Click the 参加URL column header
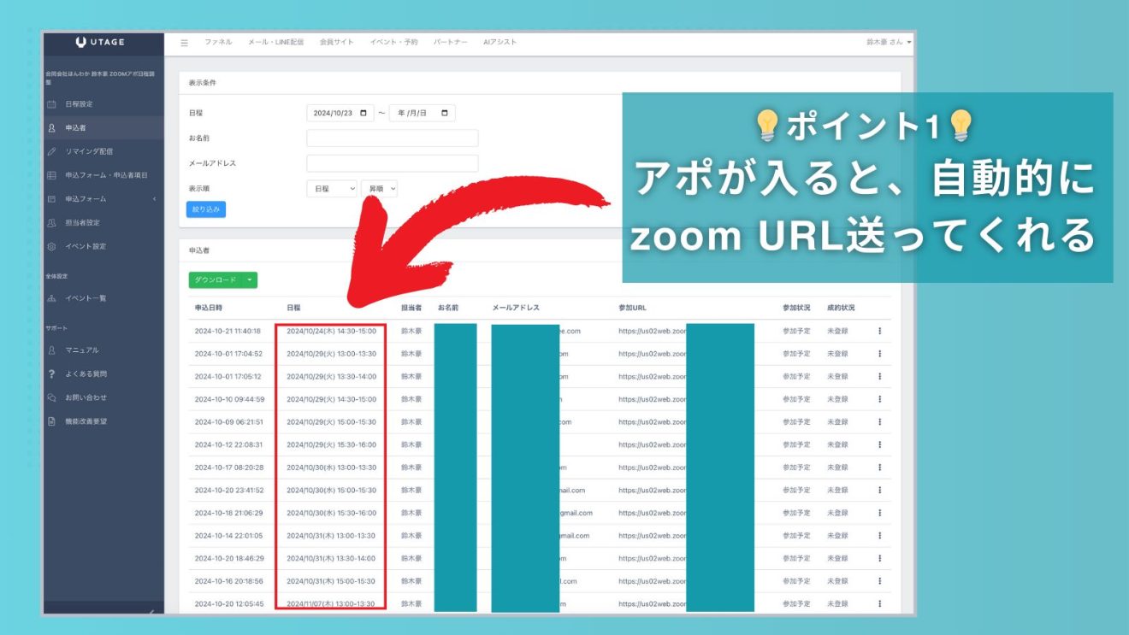This screenshot has width=1129, height=635. [632, 308]
